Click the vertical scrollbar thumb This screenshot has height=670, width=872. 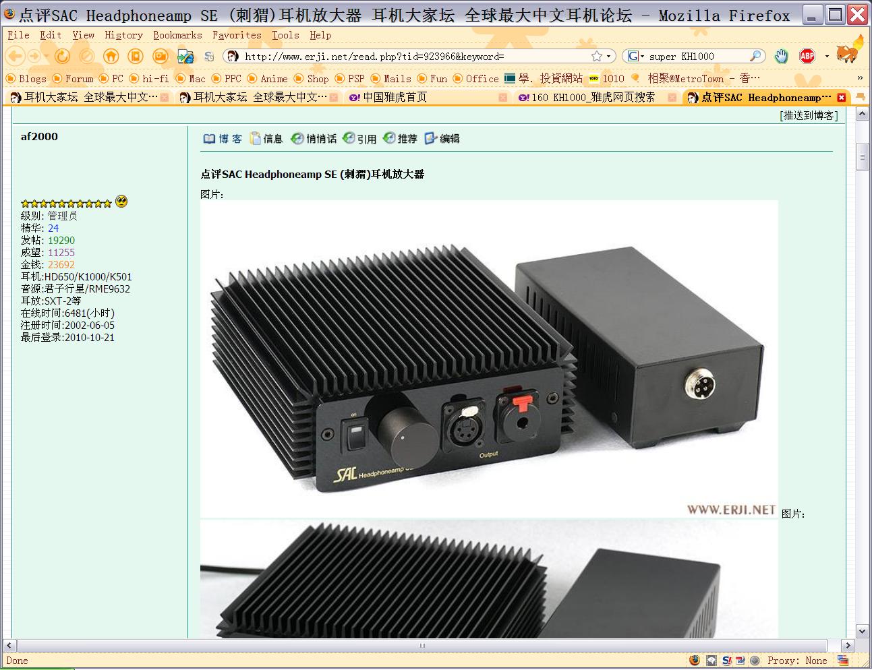point(862,156)
